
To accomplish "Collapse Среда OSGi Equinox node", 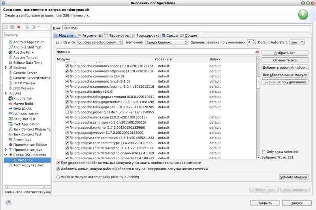I will point(6,155).
